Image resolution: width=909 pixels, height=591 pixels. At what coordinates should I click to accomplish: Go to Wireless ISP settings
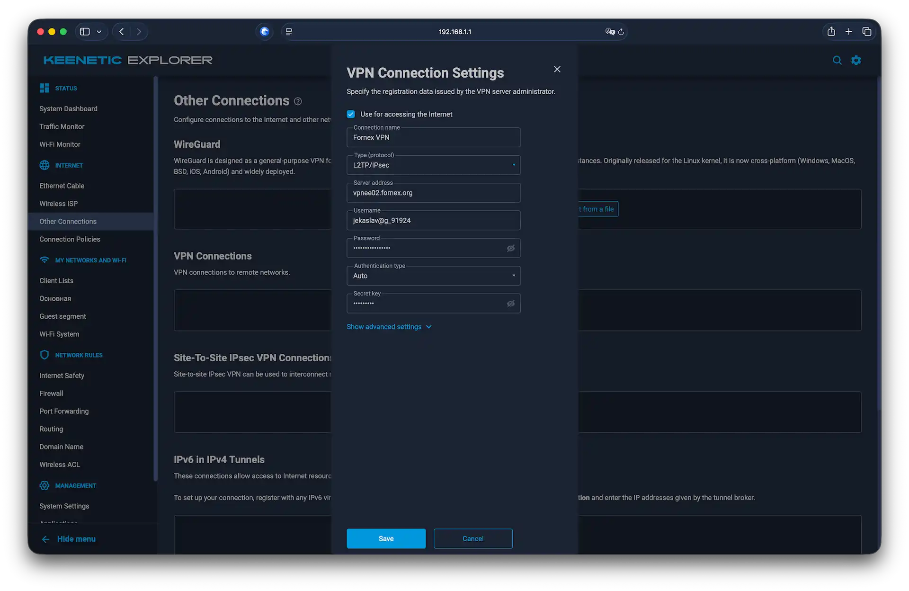(x=58, y=204)
